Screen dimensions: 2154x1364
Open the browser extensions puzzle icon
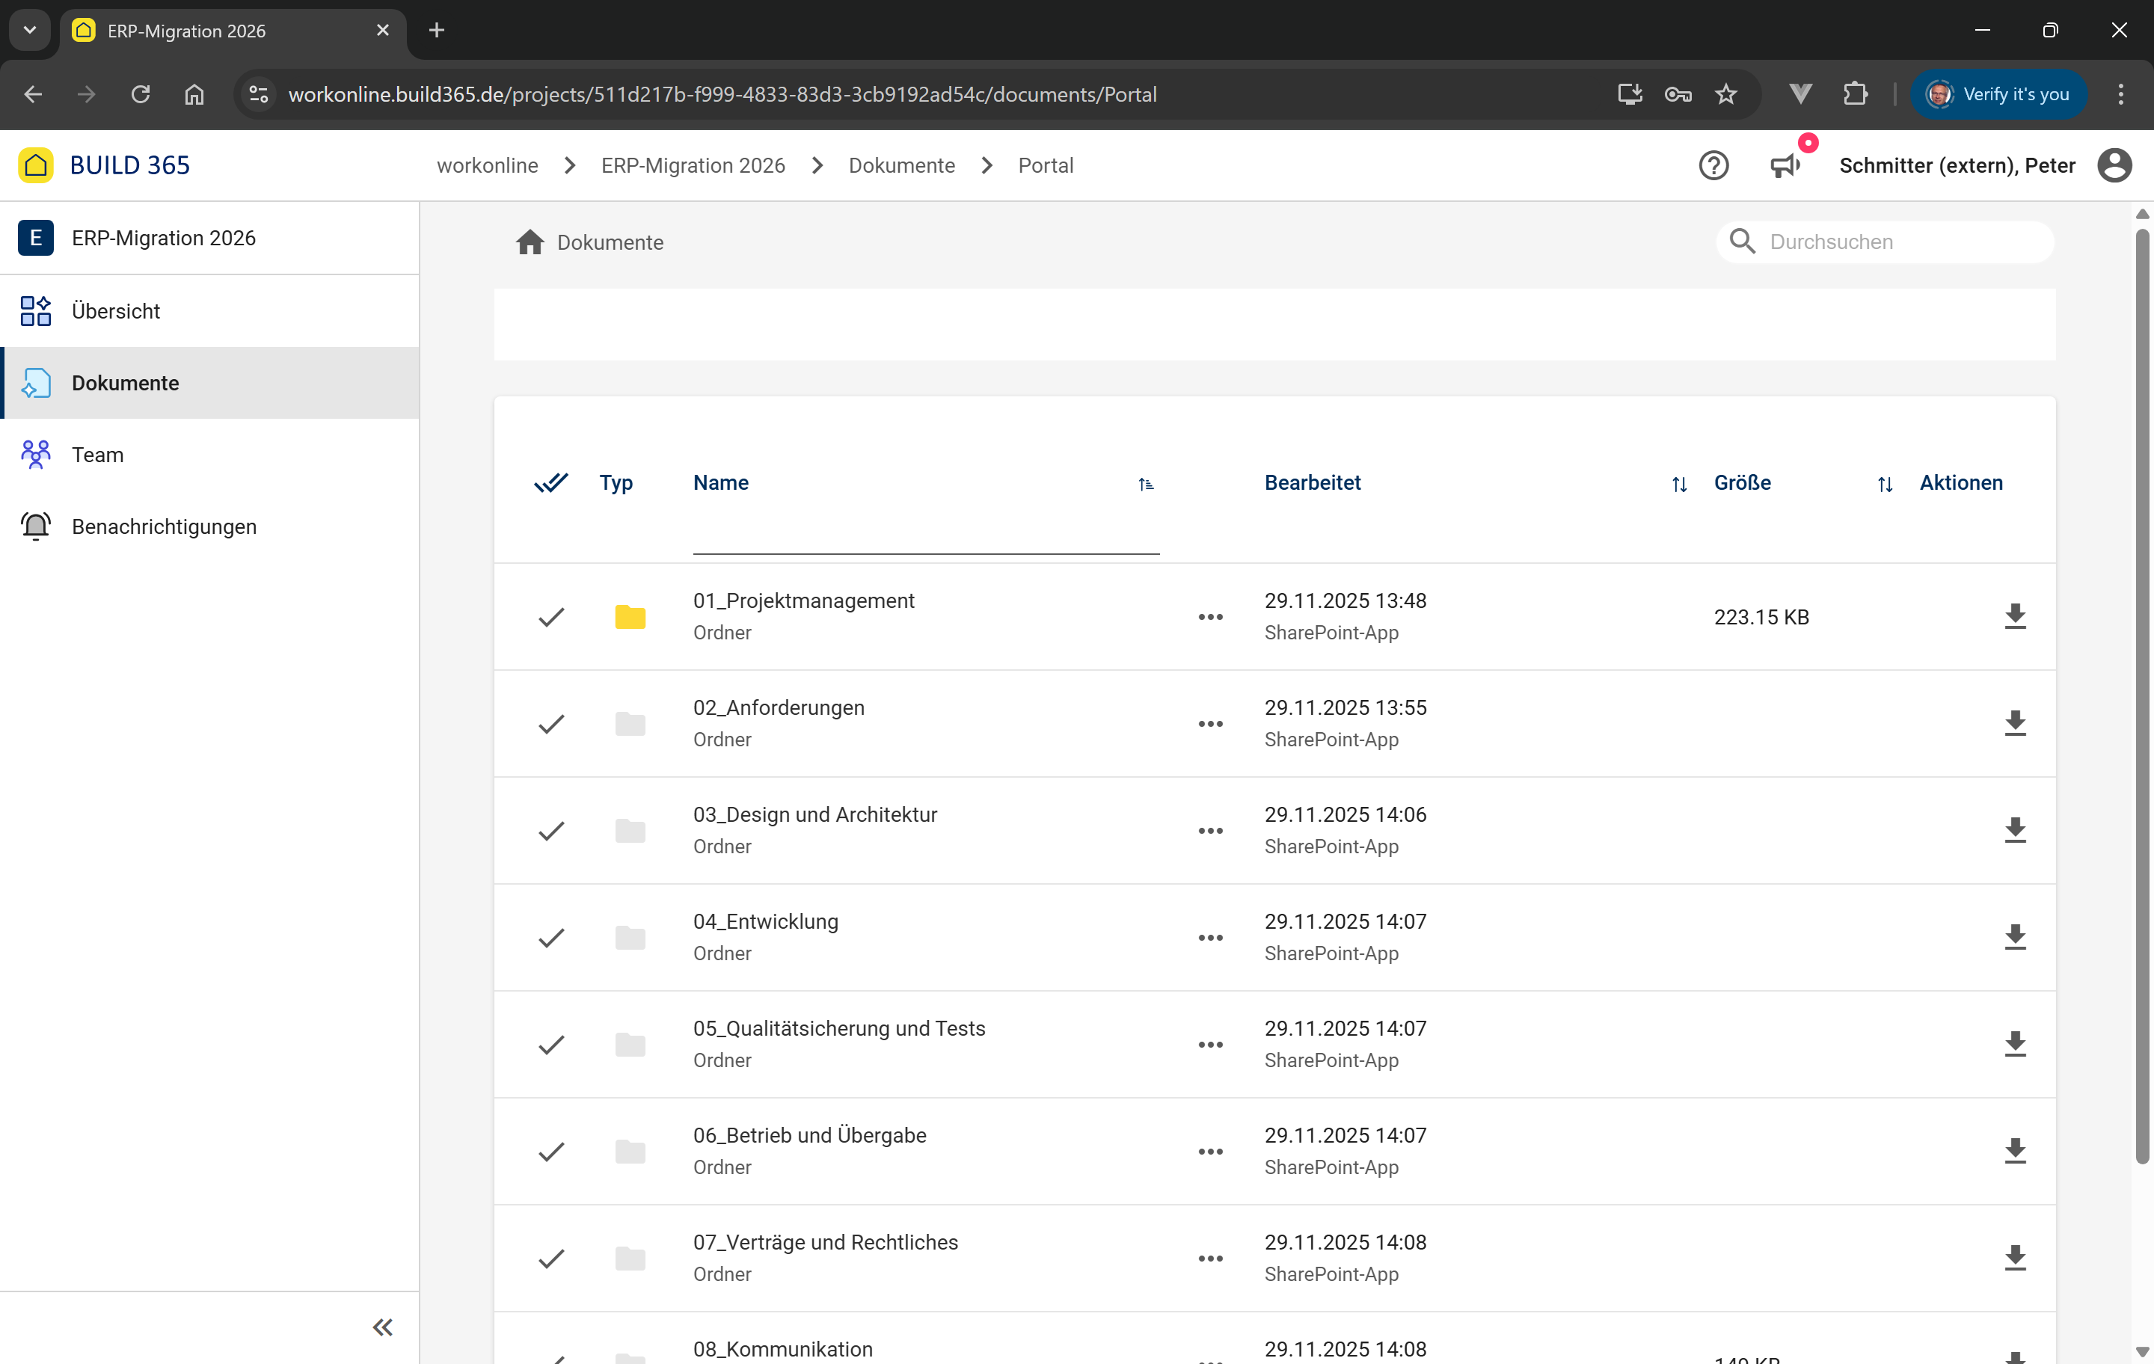click(x=1856, y=94)
